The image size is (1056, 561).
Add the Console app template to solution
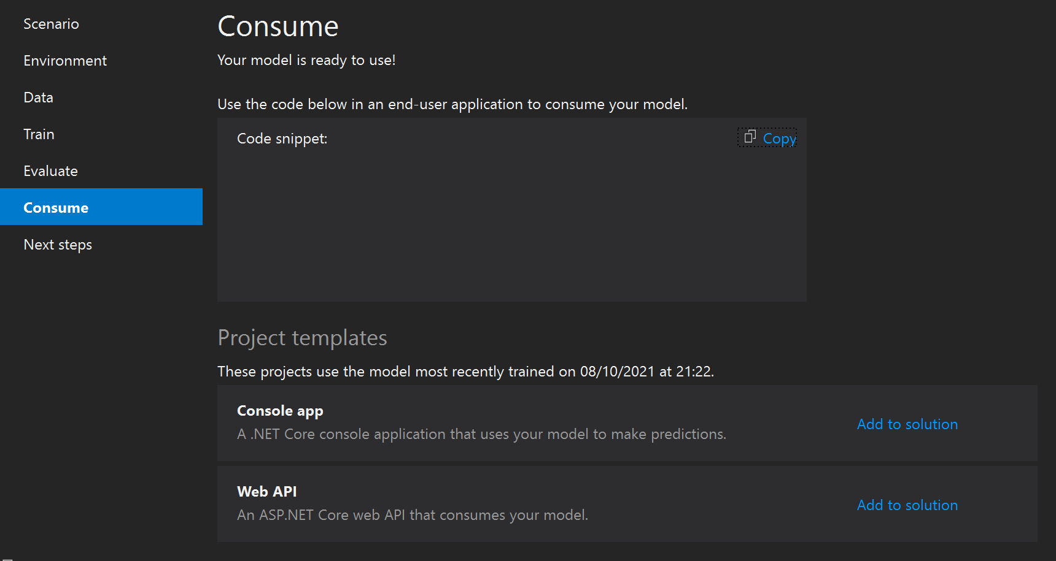click(907, 424)
